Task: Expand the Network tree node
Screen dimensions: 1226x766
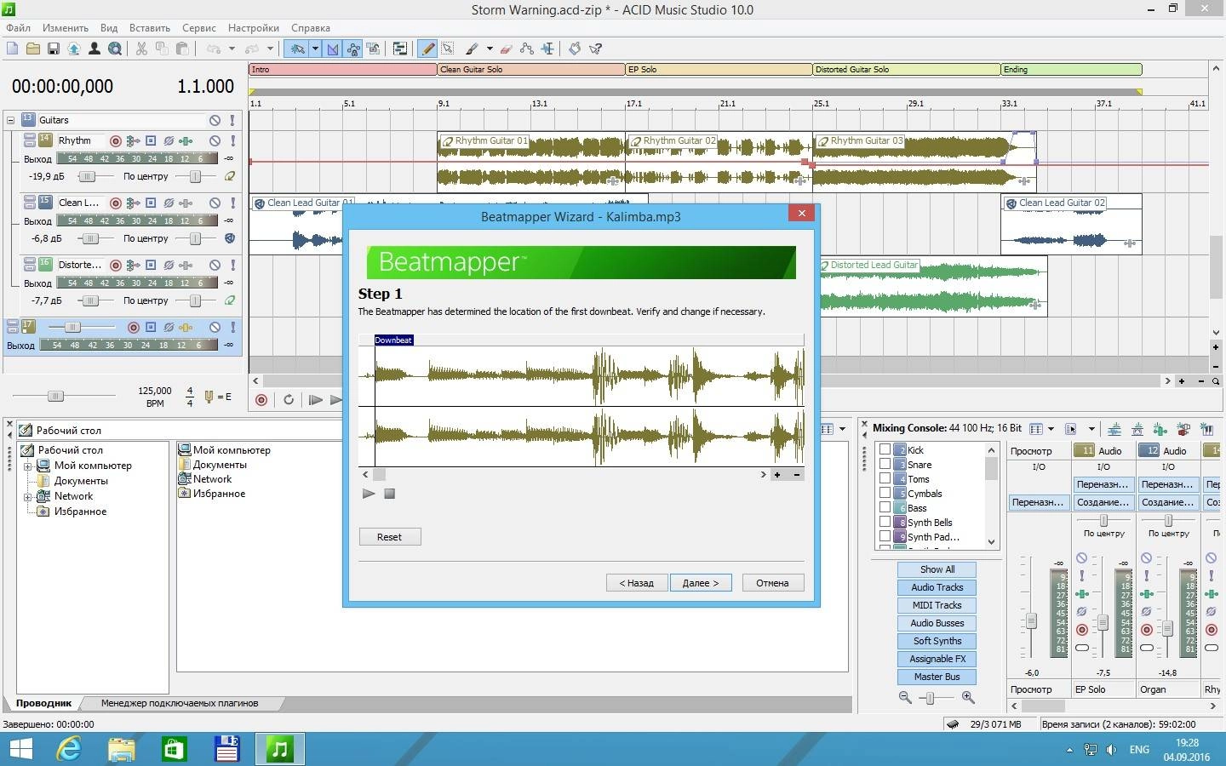Action: click(x=27, y=496)
